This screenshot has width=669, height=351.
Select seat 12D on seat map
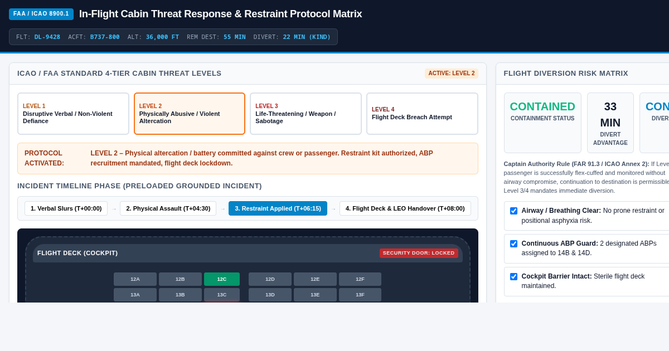click(x=270, y=279)
